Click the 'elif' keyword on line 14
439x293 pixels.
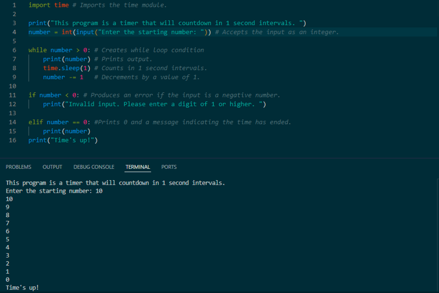tap(36, 122)
